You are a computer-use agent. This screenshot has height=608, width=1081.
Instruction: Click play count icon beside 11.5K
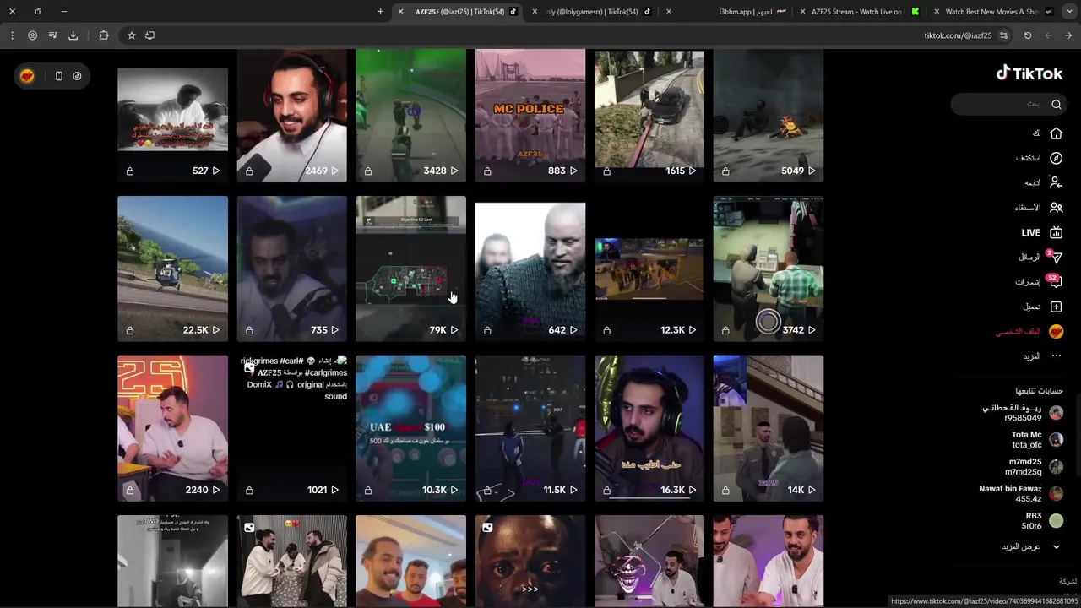point(573,490)
